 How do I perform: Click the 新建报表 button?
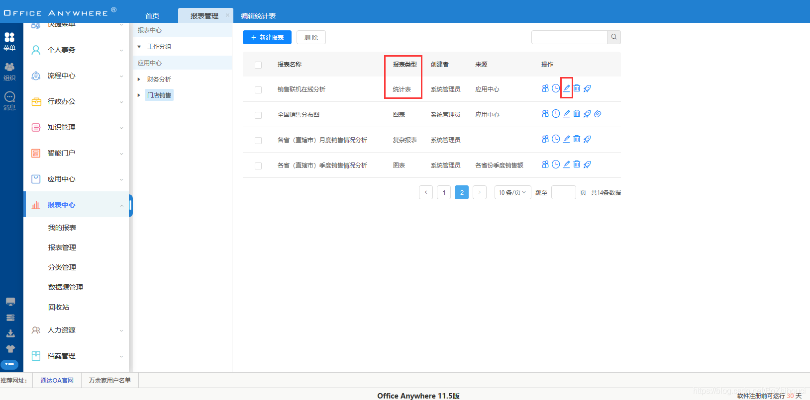pos(267,37)
